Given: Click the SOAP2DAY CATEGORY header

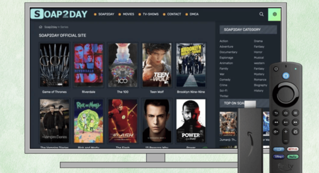Looking at the screenshot, I should pos(248,29).
